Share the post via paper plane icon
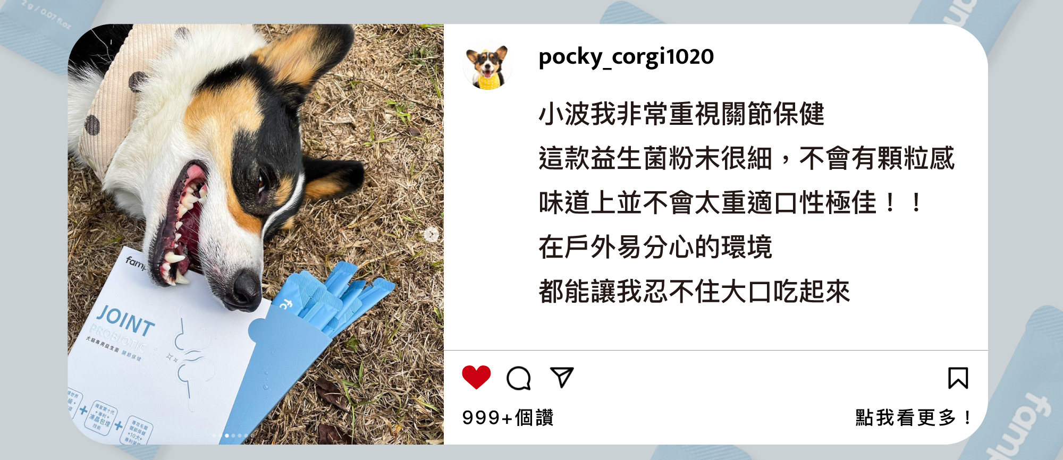 (x=562, y=377)
